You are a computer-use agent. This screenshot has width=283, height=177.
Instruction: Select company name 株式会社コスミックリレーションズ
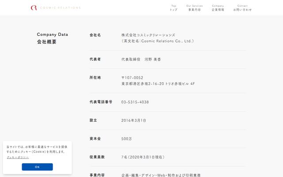coord(148,35)
